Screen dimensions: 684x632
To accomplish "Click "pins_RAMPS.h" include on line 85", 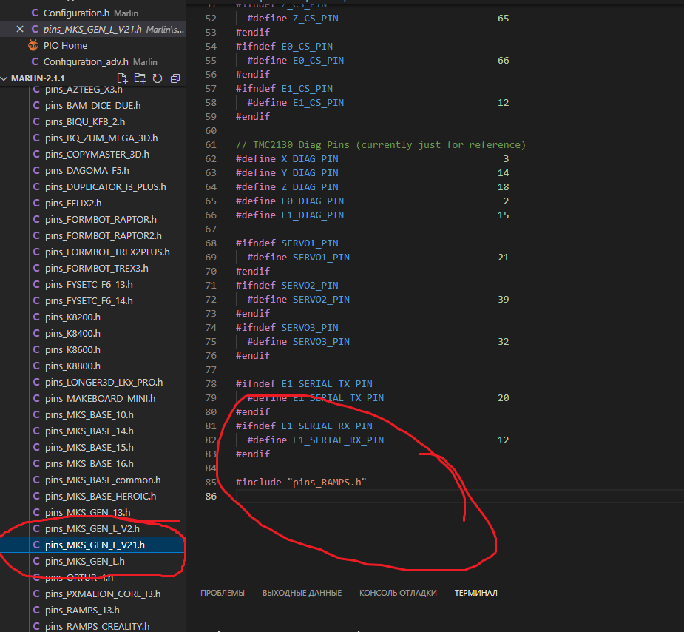I will [x=326, y=482].
